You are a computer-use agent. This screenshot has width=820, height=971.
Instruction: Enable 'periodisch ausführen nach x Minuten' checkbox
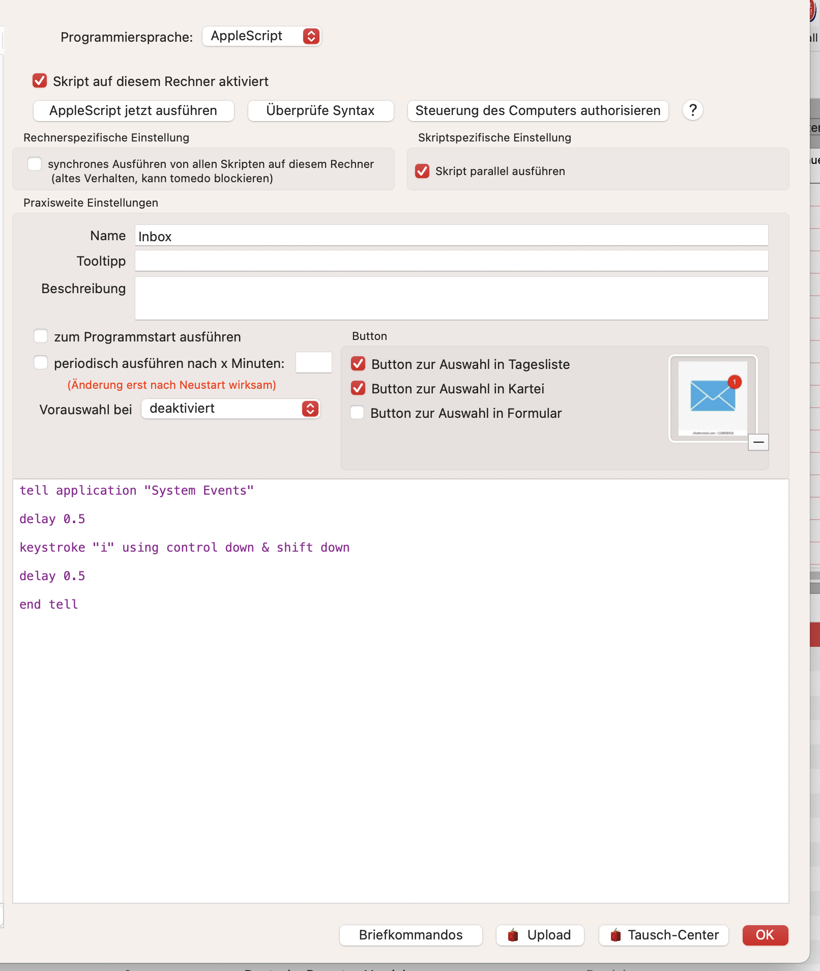41,363
